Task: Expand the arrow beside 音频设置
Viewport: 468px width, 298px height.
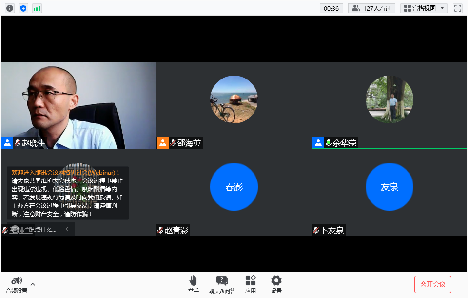Action: coord(33,284)
